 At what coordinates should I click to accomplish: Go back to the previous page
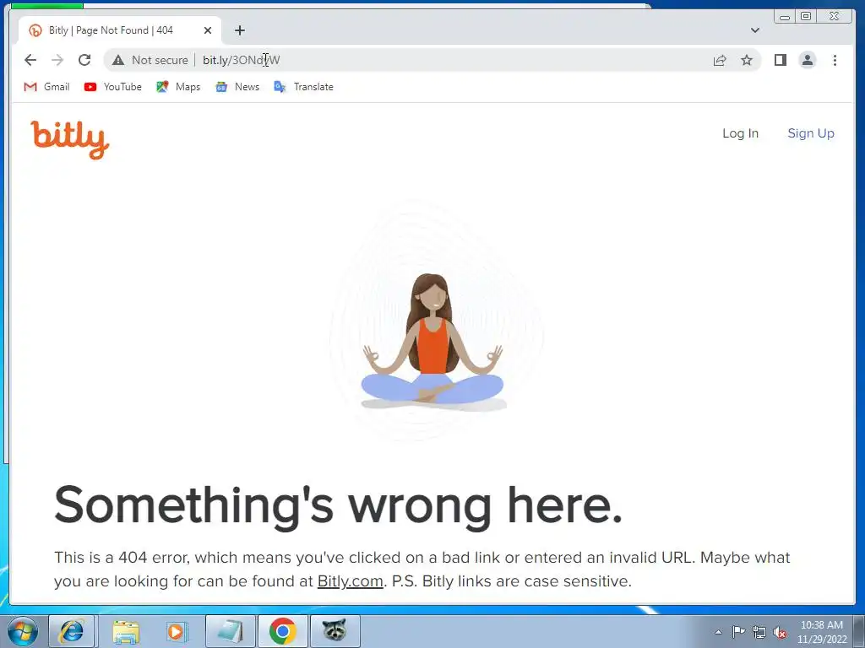coord(30,60)
